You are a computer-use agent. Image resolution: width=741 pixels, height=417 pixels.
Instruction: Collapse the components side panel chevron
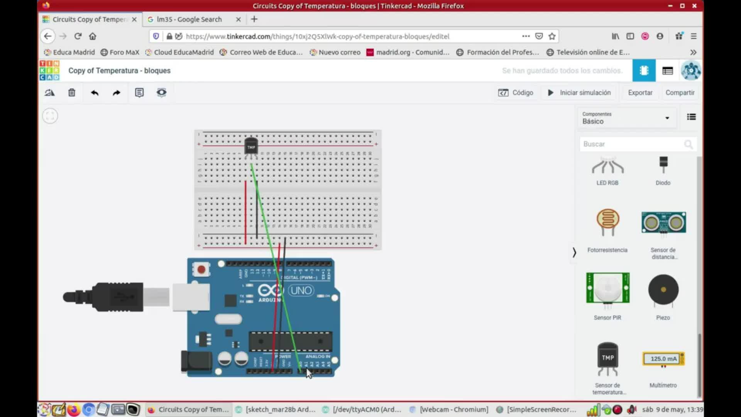coord(574,252)
